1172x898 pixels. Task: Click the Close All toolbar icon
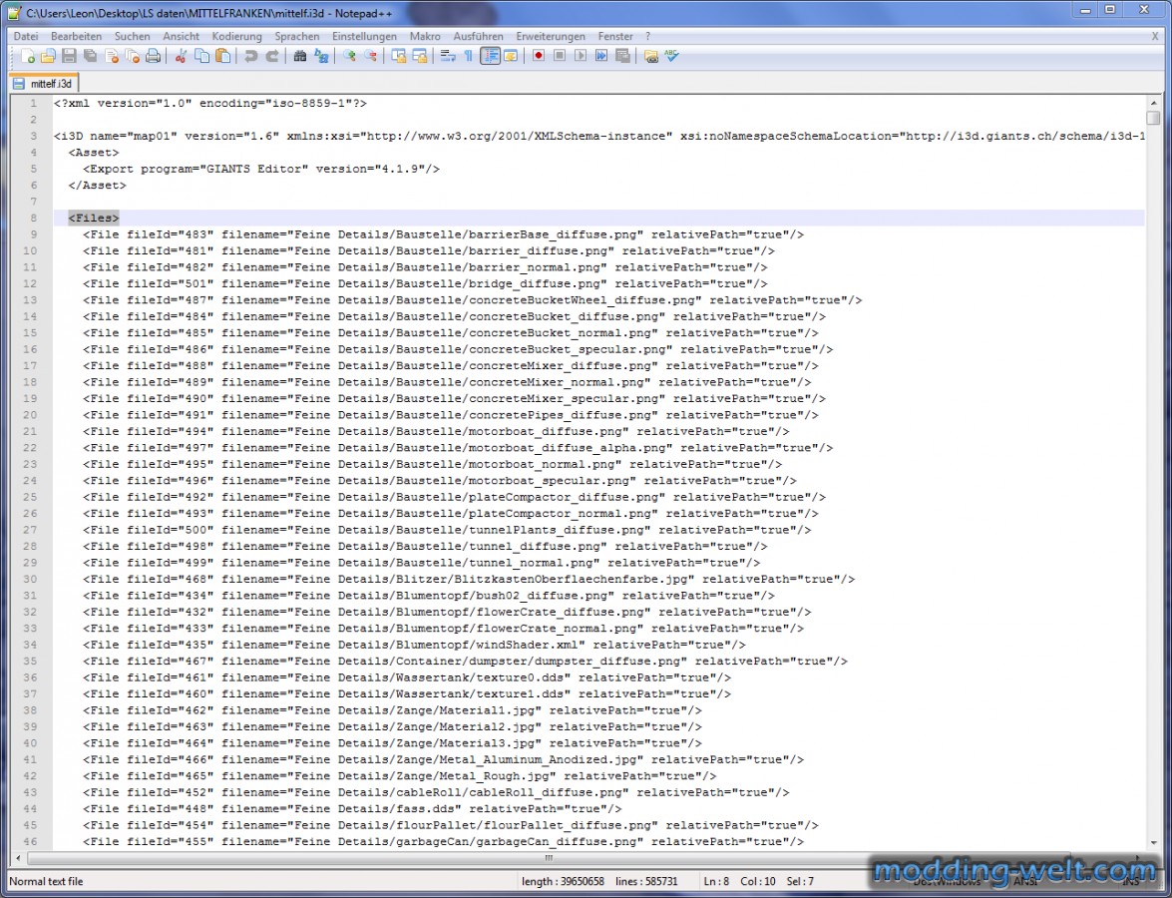click(x=133, y=56)
